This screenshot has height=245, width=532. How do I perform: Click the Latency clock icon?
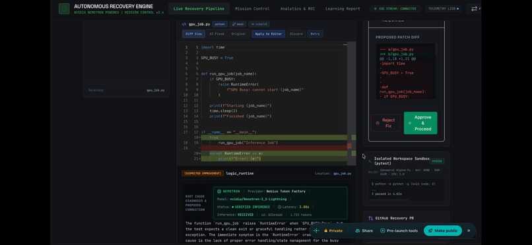pyautogui.click(x=280, y=207)
